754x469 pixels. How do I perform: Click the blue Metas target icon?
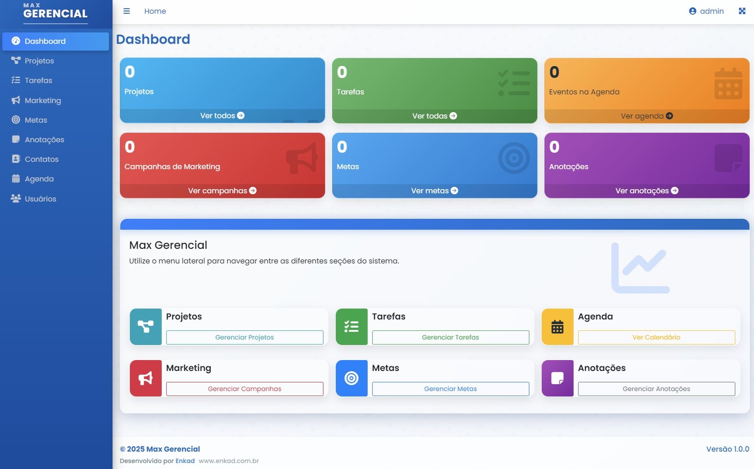tap(352, 378)
